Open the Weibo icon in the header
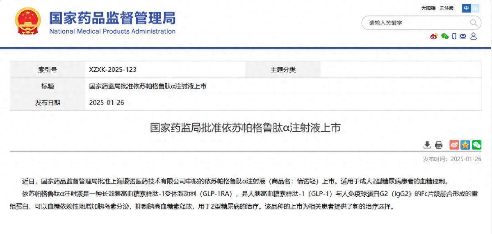The width and height of the screenshot is (492, 234). point(434,36)
